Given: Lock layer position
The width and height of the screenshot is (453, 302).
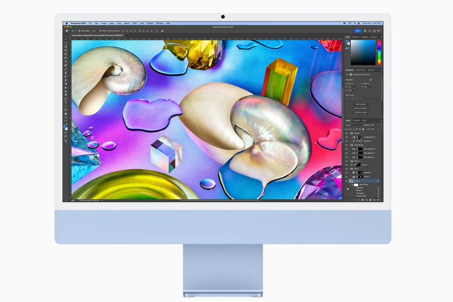Looking at the screenshot, I should 357,129.
